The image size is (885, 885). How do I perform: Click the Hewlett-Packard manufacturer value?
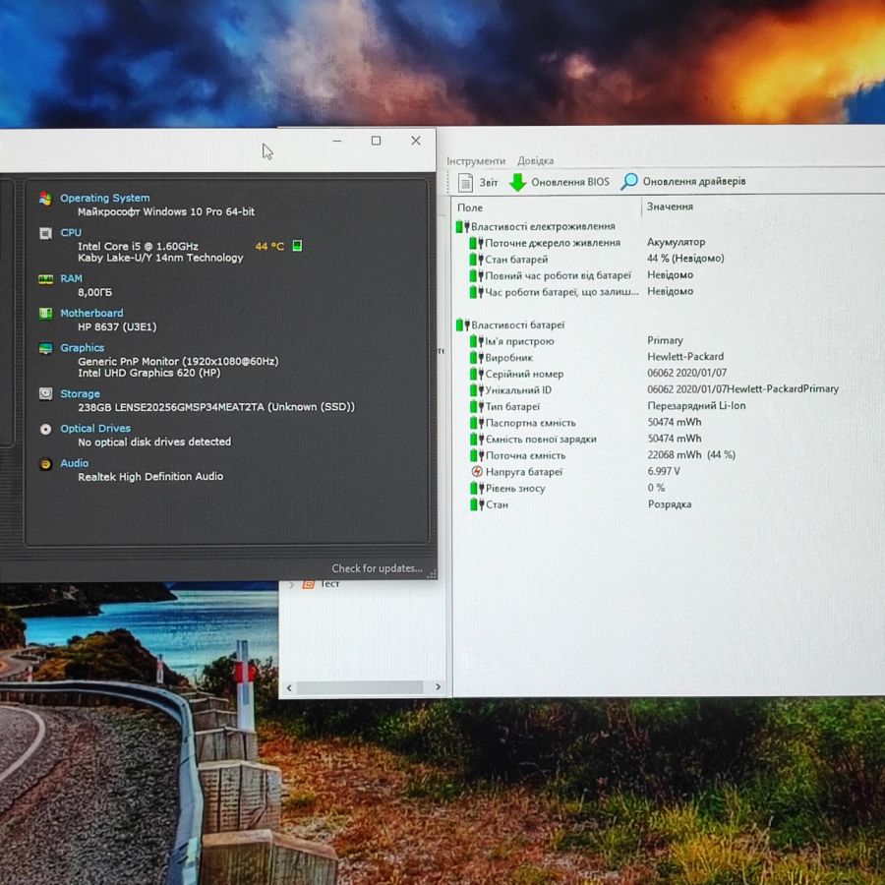[x=685, y=356]
